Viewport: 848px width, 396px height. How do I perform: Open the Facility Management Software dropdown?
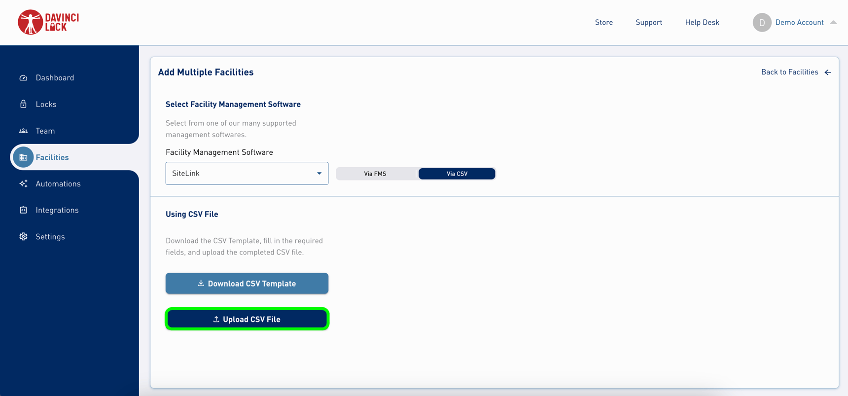(247, 174)
